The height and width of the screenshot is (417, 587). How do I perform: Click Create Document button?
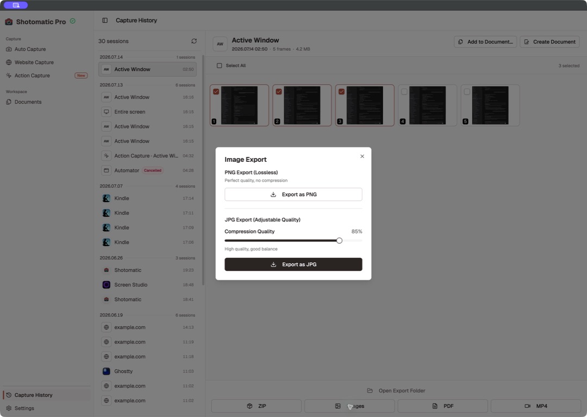pos(549,42)
